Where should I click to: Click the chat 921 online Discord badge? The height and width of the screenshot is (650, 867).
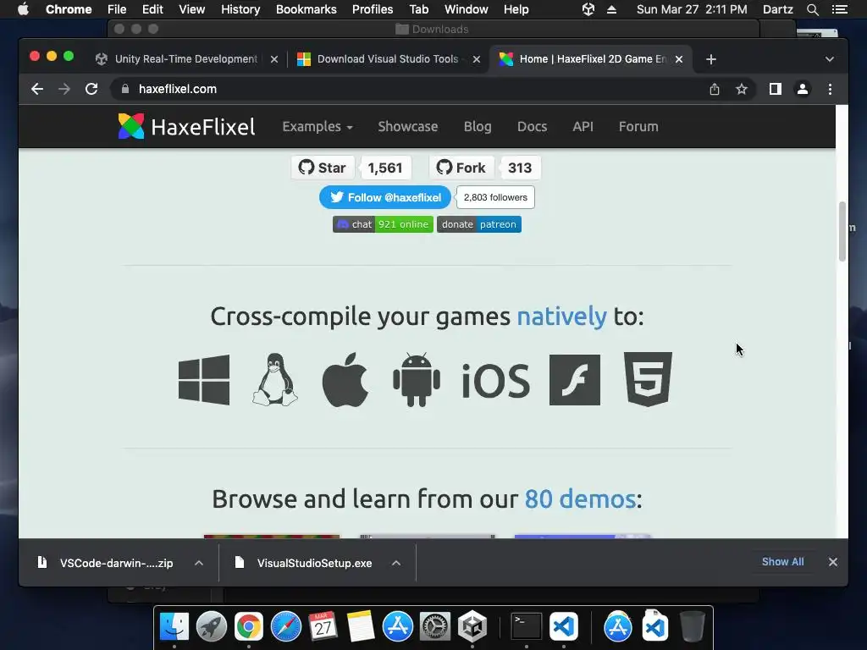383,224
